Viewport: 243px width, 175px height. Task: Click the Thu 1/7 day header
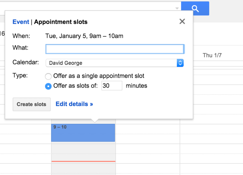(212, 55)
